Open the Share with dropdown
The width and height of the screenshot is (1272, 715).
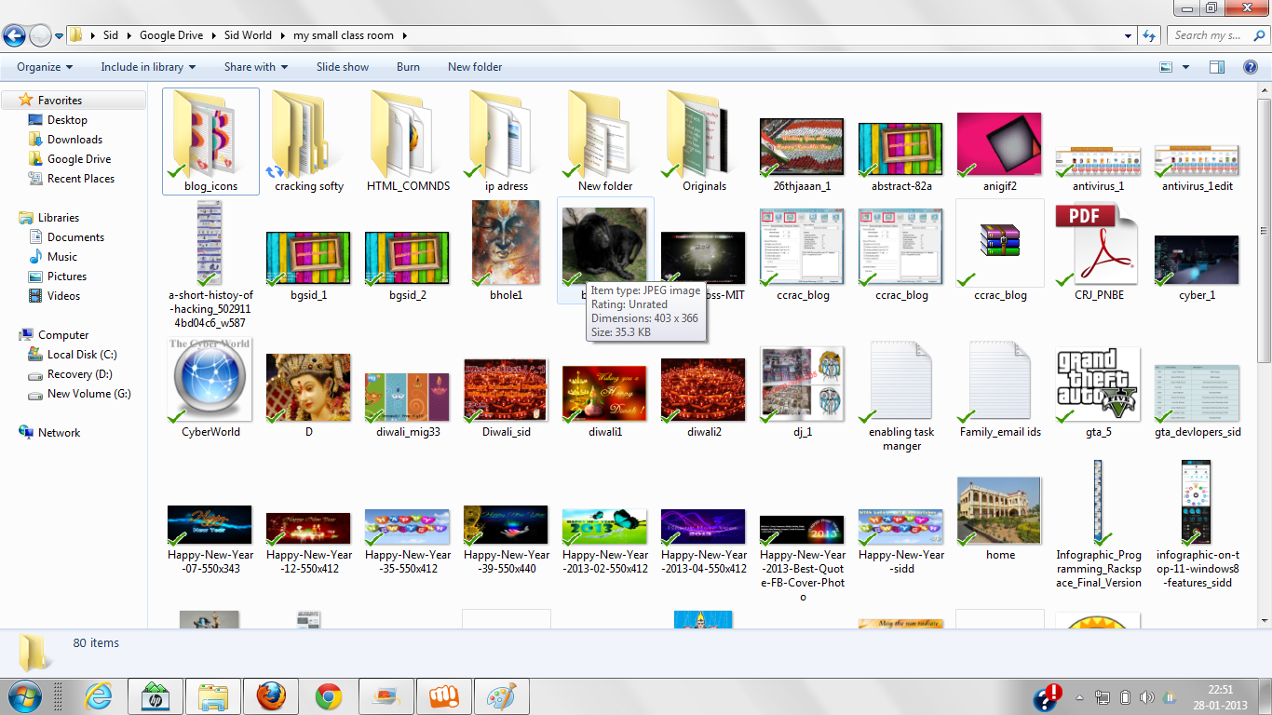click(x=255, y=66)
